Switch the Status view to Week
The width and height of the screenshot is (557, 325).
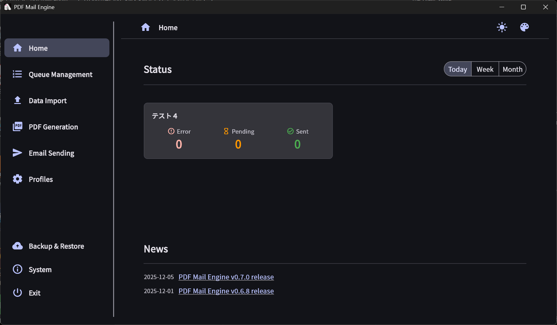tap(485, 69)
